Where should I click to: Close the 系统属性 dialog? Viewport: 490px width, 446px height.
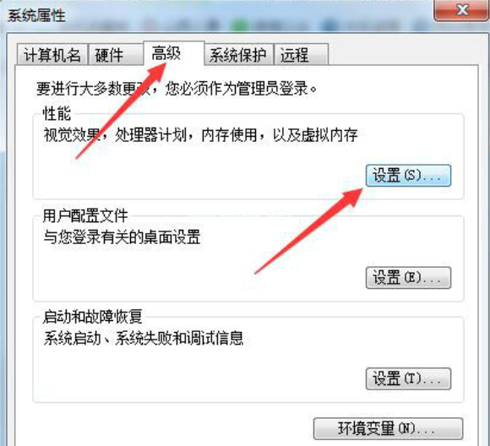pos(461,10)
